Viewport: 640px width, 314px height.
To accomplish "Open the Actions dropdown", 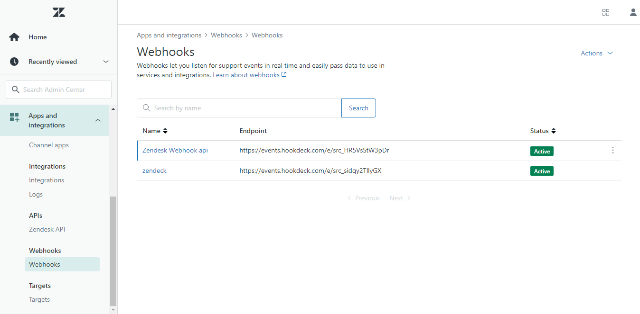I will coord(596,53).
